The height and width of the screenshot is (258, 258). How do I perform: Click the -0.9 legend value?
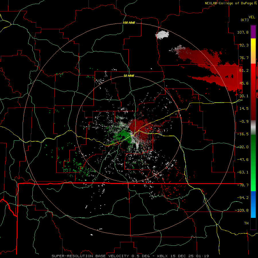point(244,122)
